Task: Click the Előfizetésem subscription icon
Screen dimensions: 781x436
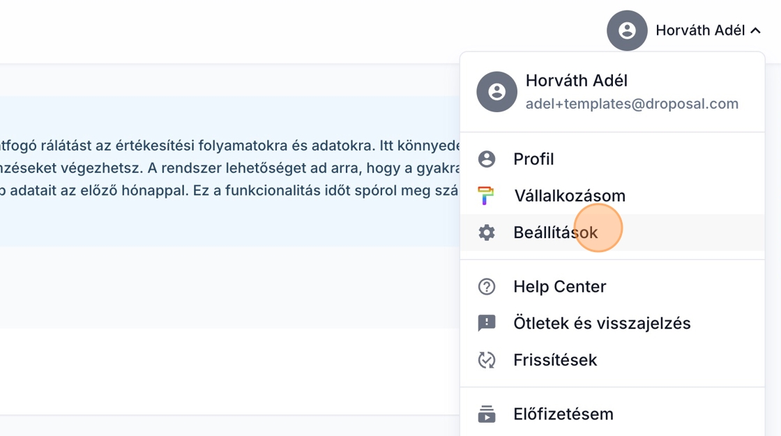Action: pyautogui.click(x=486, y=414)
